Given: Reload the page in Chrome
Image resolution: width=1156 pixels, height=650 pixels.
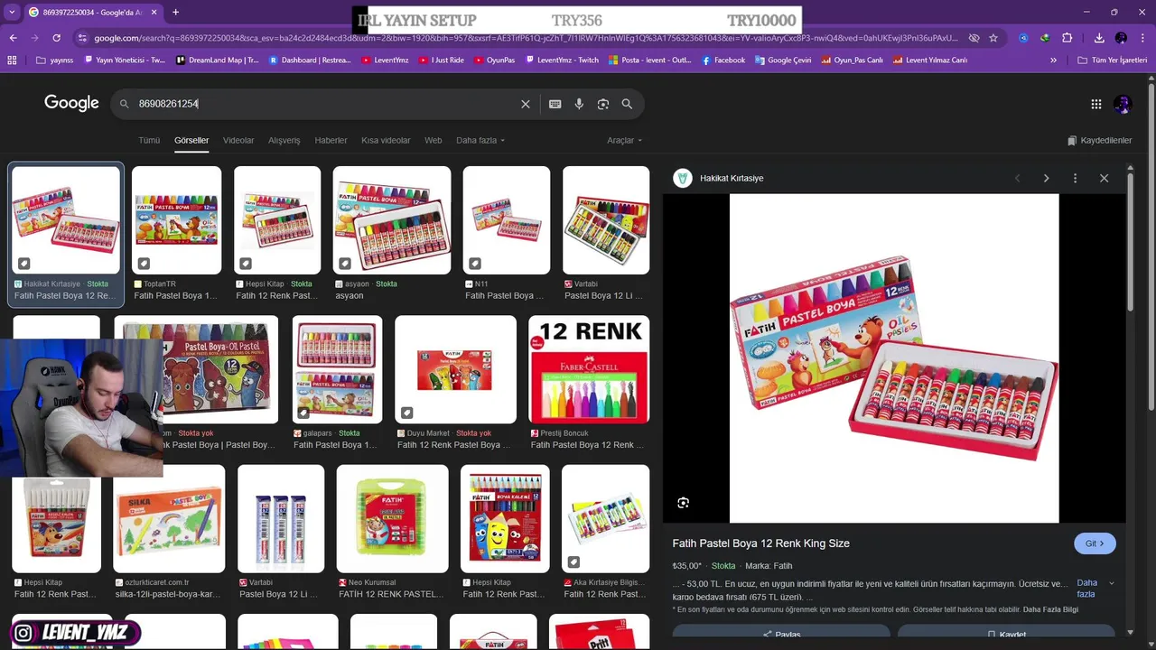Looking at the screenshot, I should [x=56, y=38].
